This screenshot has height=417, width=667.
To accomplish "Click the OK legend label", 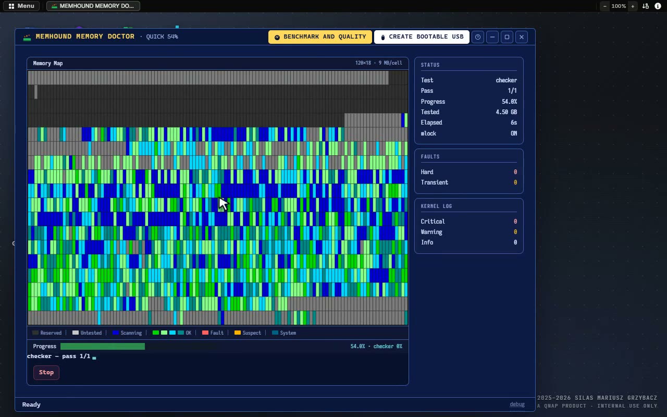I will (x=189, y=333).
